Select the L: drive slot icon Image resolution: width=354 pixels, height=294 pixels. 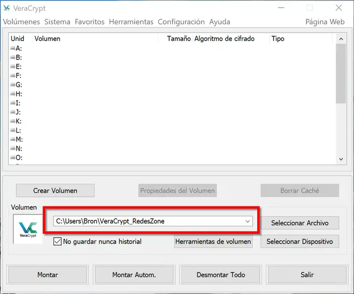(x=12, y=130)
